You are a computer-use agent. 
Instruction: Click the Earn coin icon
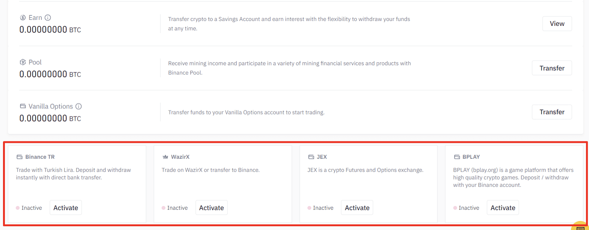(23, 18)
